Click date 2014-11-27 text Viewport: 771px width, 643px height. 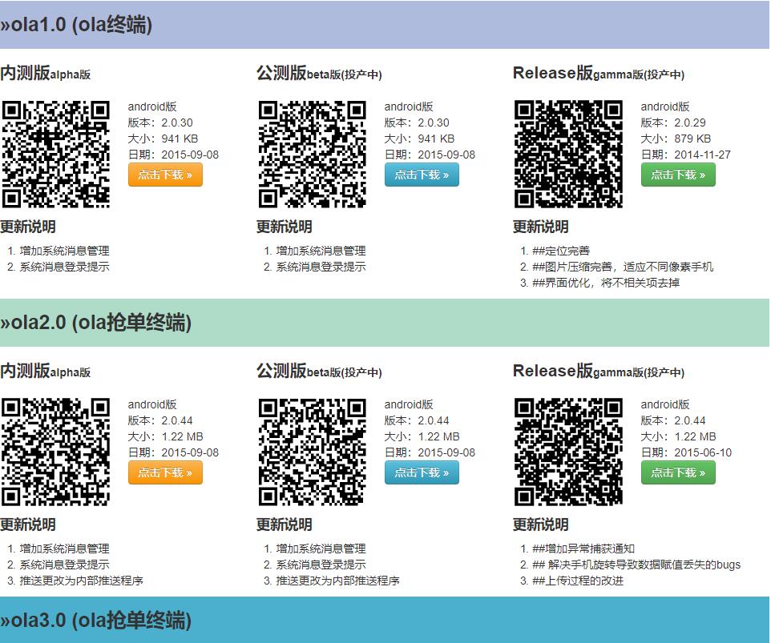coord(685,155)
